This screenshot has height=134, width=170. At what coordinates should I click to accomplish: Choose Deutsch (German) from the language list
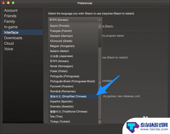pyautogui.click(x=73, y=36)
